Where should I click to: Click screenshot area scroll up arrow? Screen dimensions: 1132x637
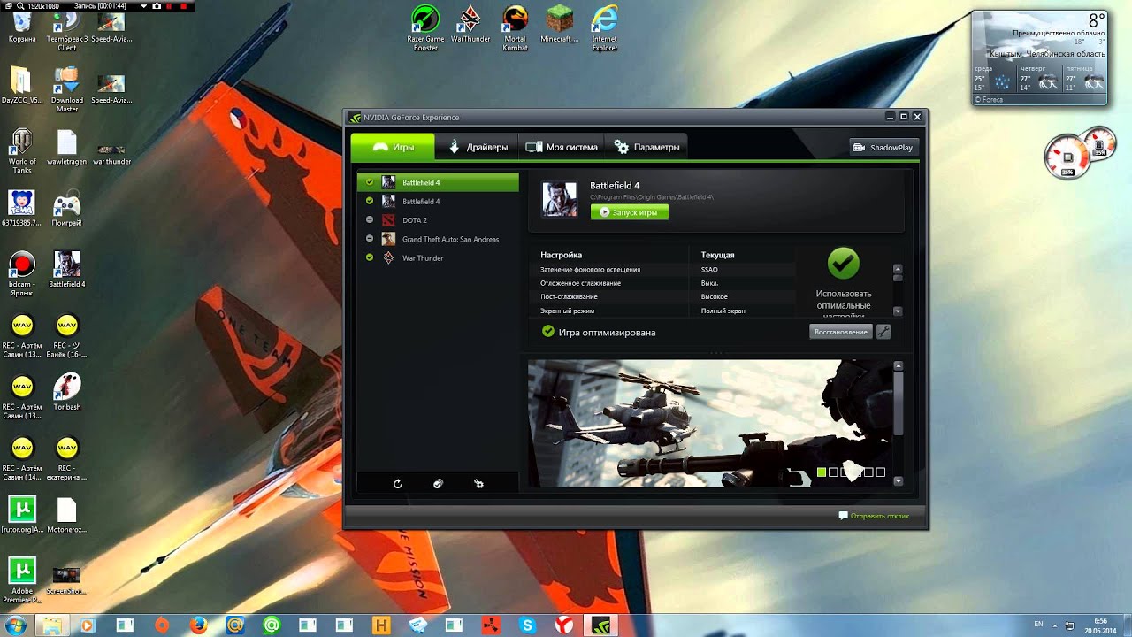899,365
